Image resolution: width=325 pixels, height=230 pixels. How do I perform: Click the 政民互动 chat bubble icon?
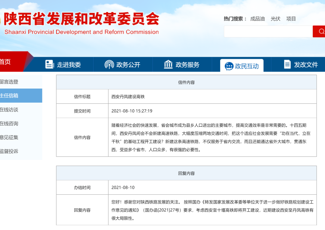click(x=229, y=66)
